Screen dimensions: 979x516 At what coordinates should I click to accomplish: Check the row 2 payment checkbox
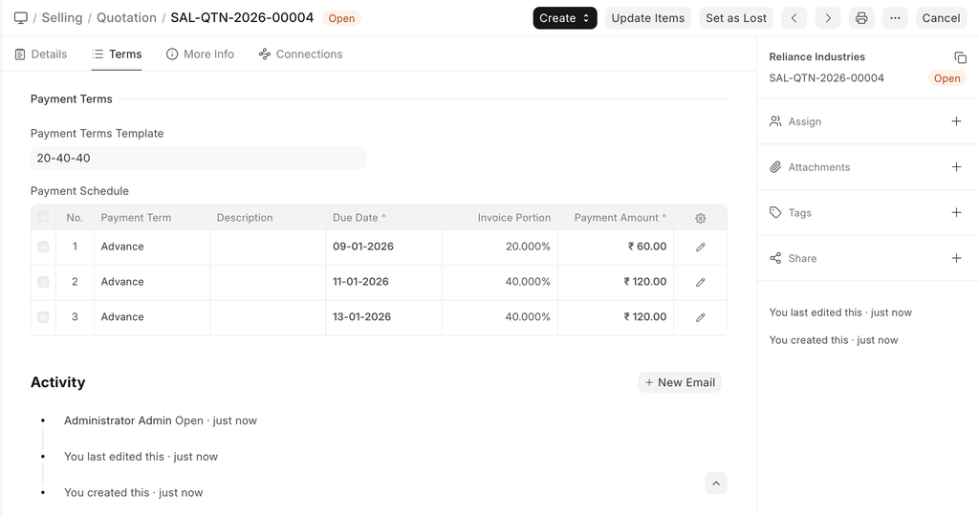[43, 282]
